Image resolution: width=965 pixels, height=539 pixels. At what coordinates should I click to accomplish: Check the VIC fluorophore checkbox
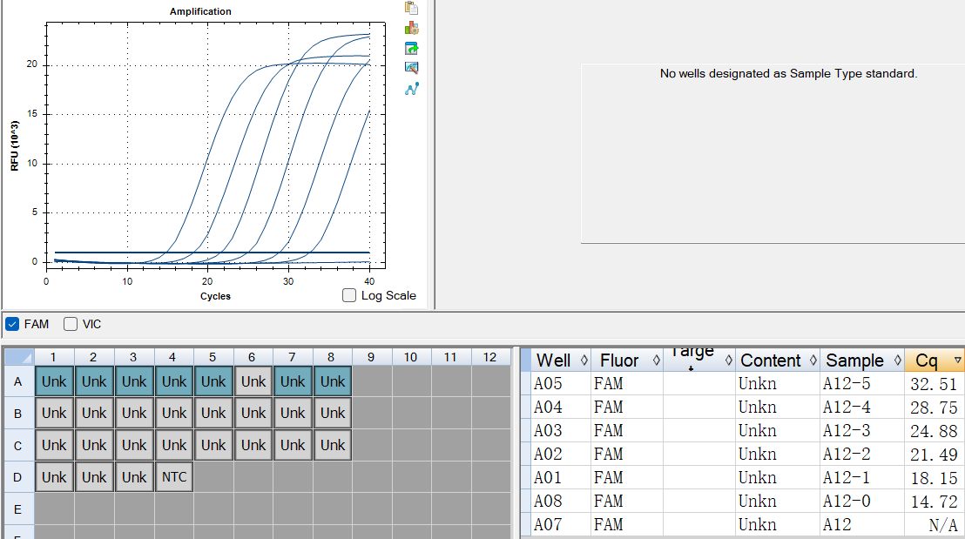(x=71, y=324)
